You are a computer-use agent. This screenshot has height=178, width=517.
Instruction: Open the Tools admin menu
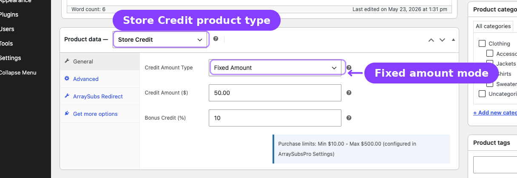(6, 43)
